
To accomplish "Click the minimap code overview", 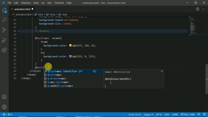I will point(193,26).
